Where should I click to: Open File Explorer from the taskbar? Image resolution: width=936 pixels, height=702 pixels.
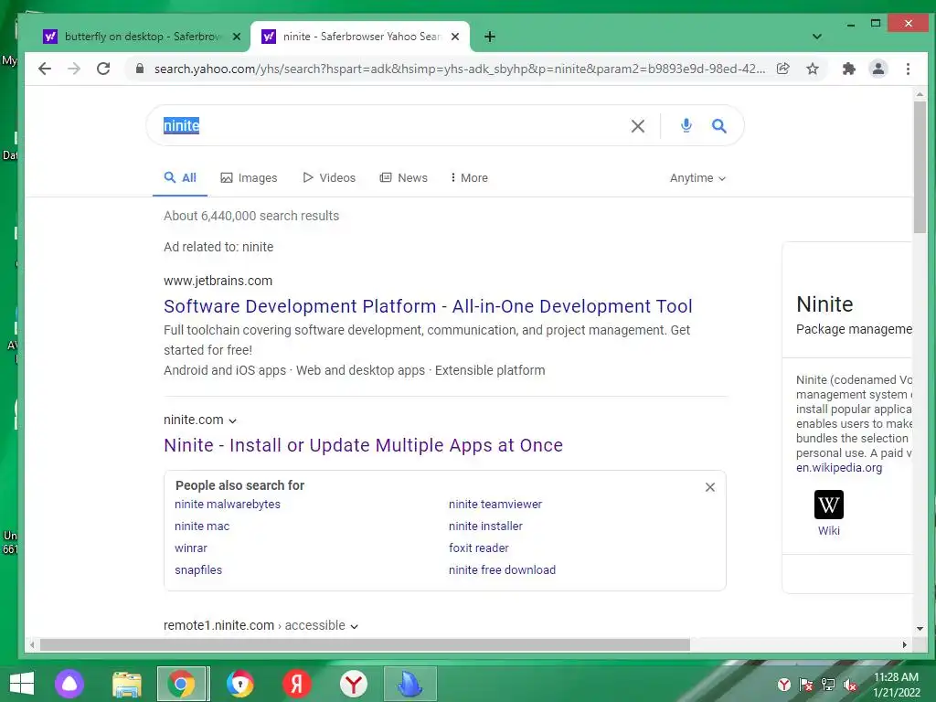[x=127, y=684]
